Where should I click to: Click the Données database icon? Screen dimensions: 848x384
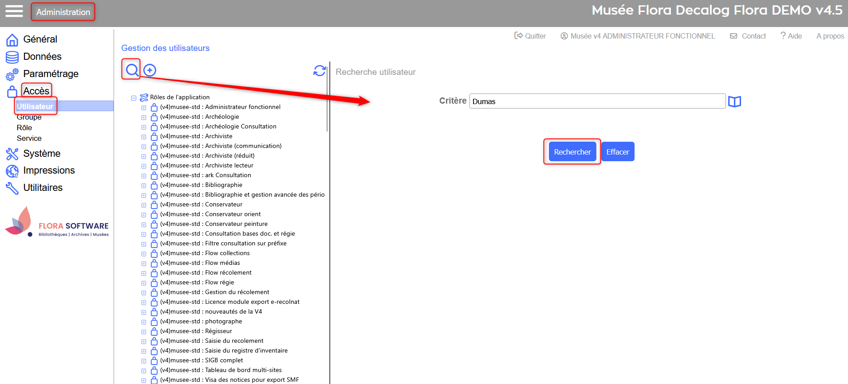[x=12, y=57]
